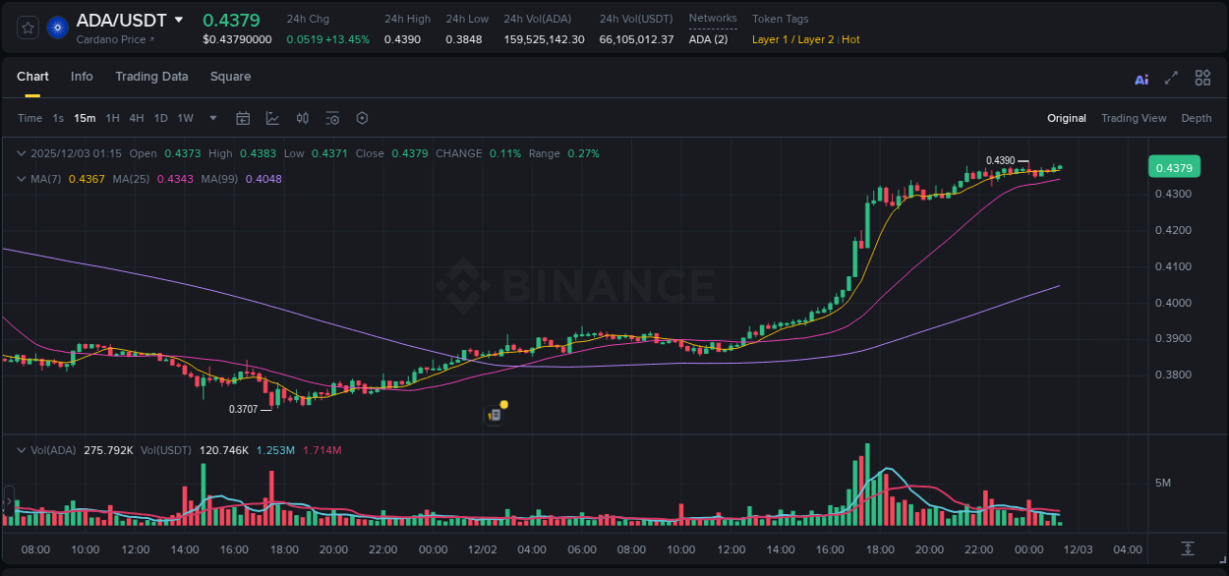
Task: Select the 1D timeframe
Action: point(160,118)
